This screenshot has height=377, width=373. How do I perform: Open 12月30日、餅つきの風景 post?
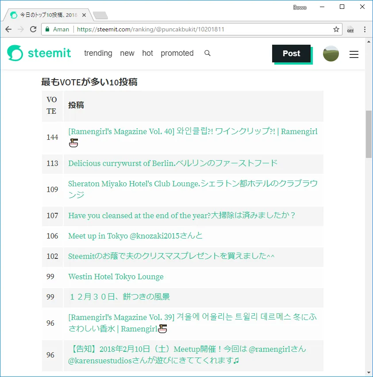(119, 297)
